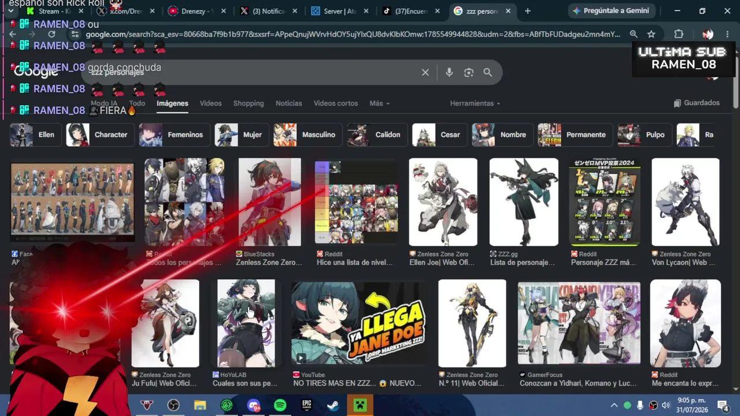Filter images by the Nombre chip
740x416 pixels.
(502, 135)
